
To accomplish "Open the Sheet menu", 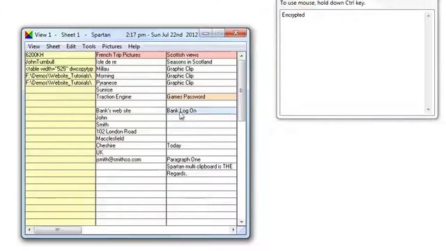I will point(53,47).
